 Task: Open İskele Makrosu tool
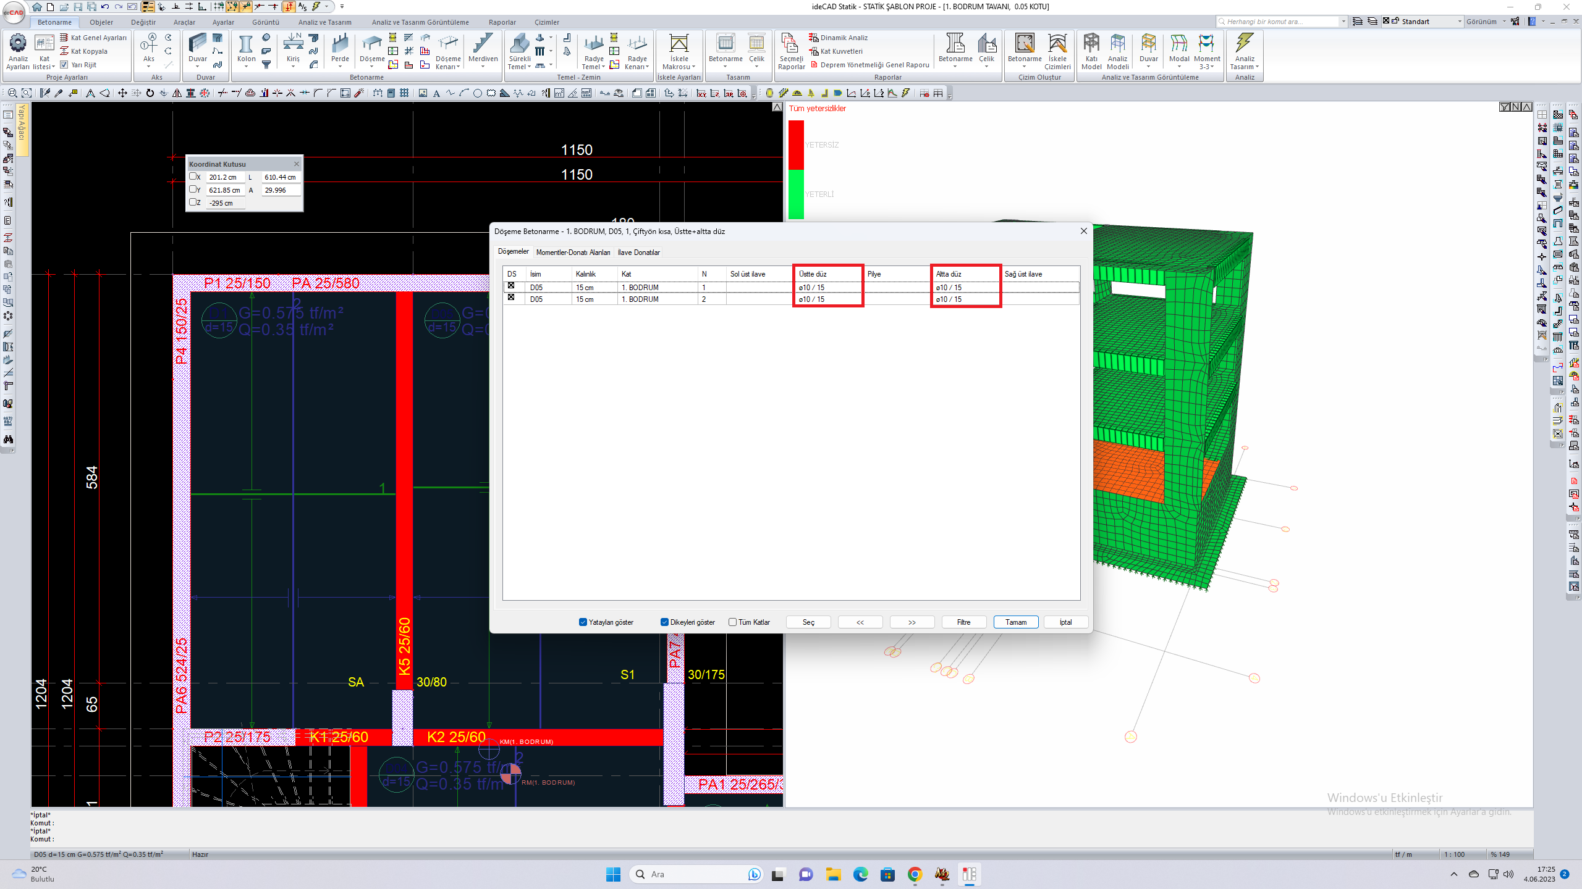(679, 51)
